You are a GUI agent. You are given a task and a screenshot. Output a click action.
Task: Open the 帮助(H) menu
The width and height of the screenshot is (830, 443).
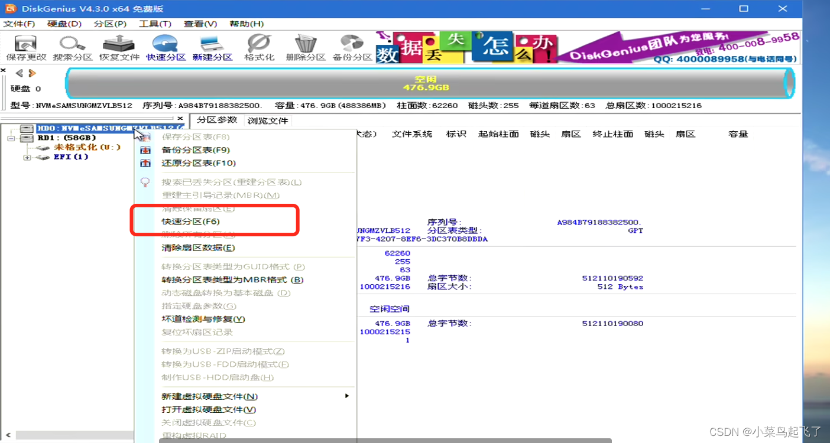point(247,24)
